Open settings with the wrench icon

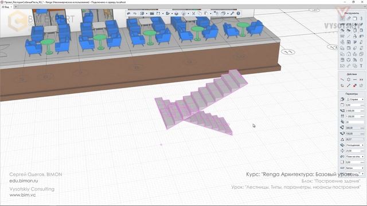click(232, 14)
